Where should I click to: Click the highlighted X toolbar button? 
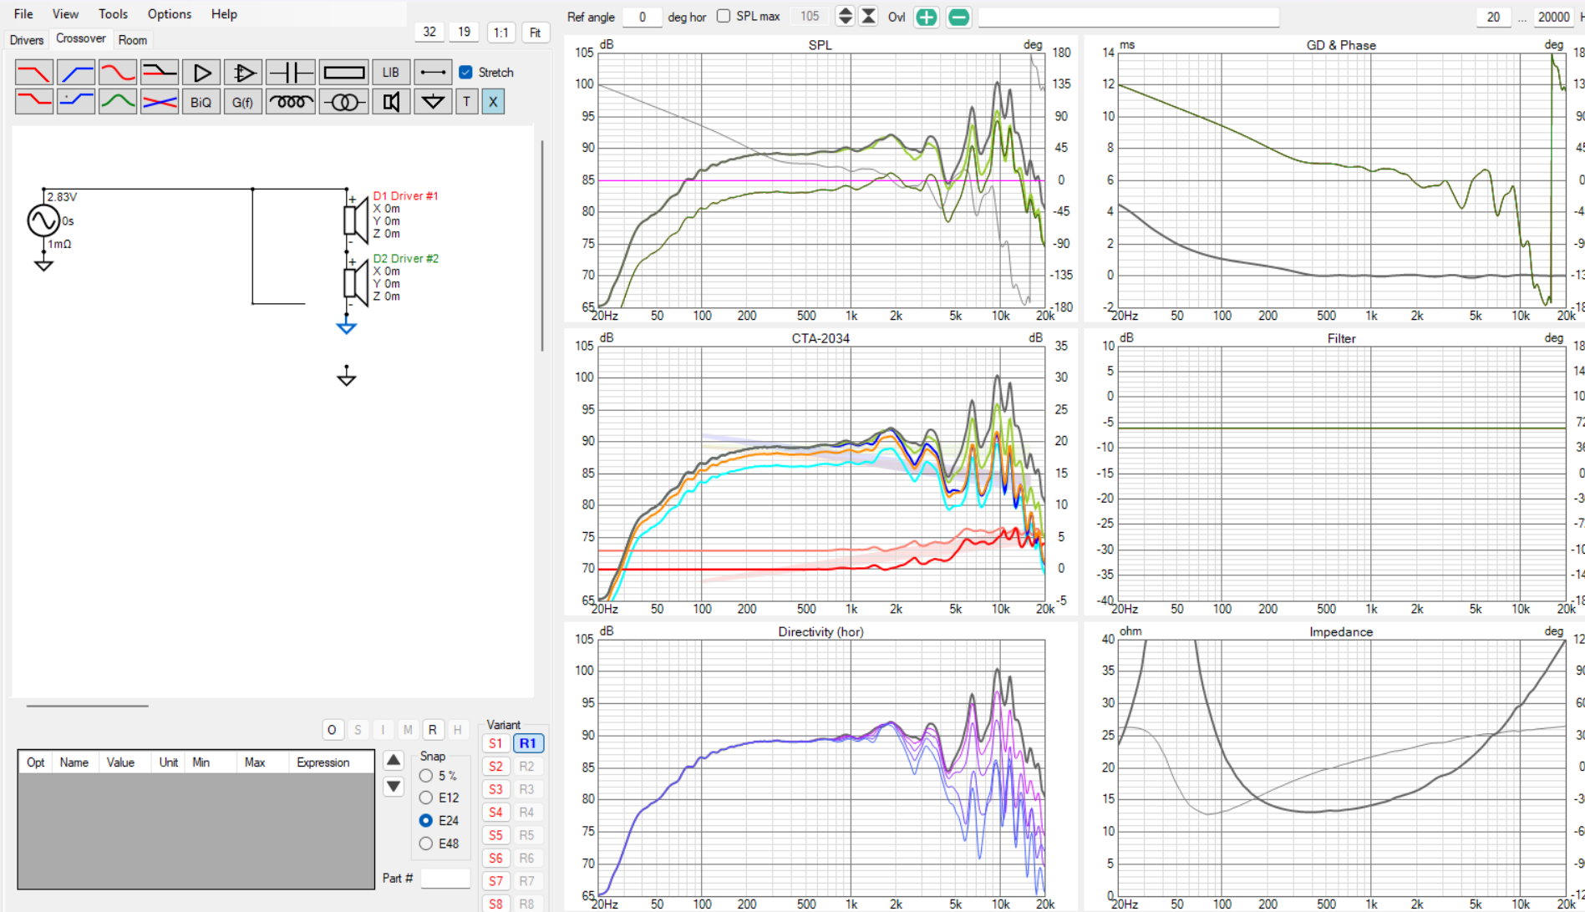[x=493, y=102]
